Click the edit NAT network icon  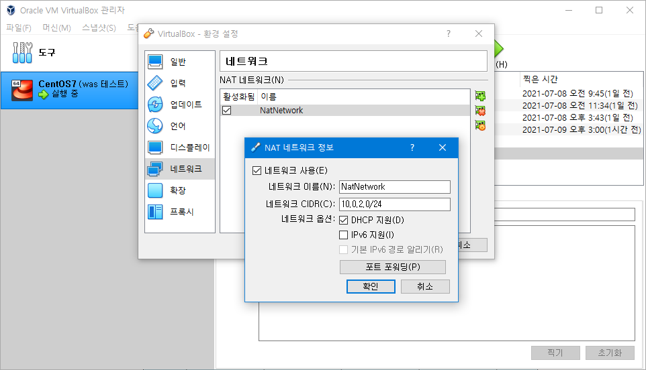(480, 125)
